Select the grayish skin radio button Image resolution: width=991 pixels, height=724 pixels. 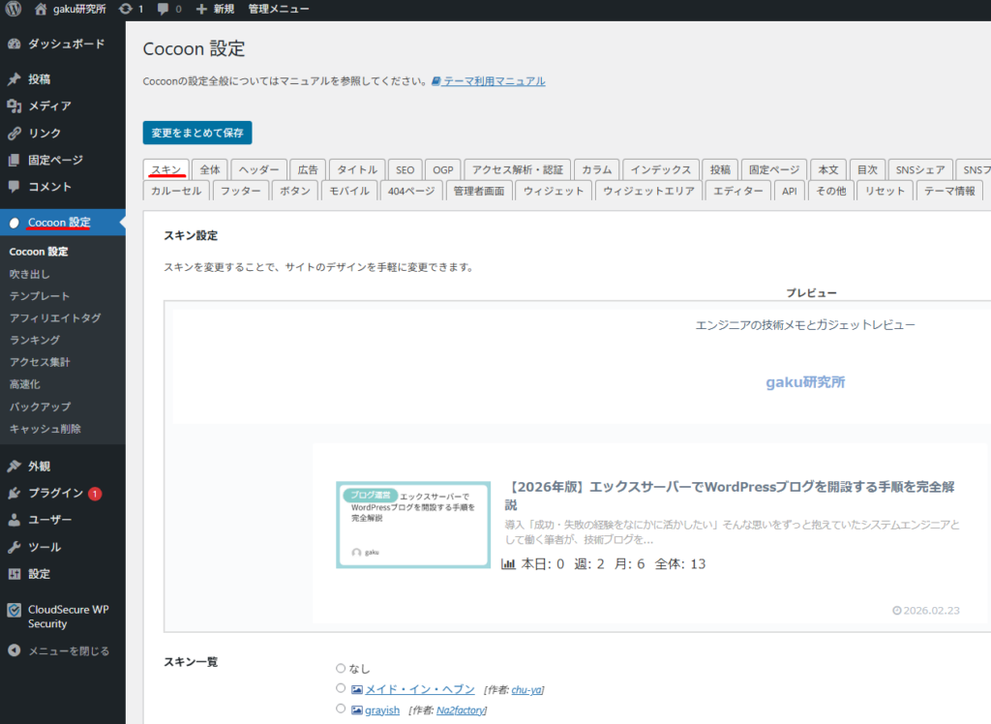click(x=341, y=709)
